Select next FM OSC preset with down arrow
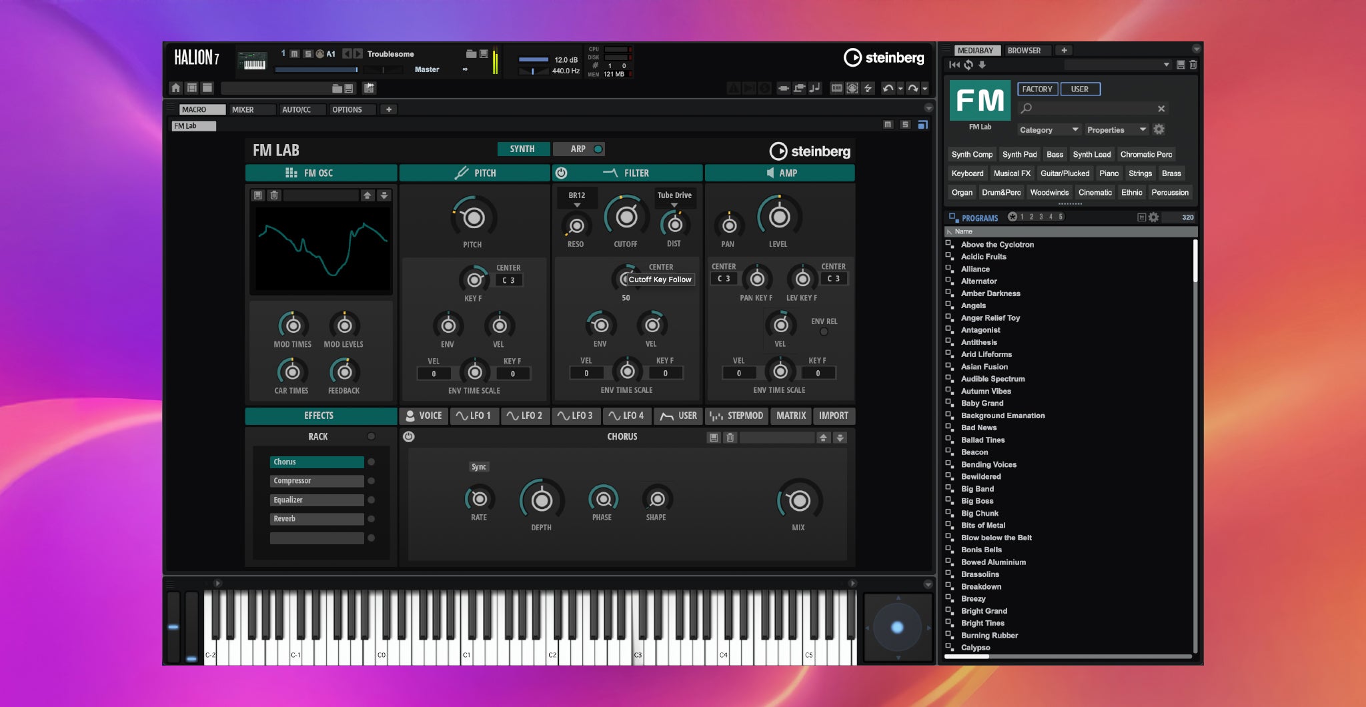 pos(384,195)
